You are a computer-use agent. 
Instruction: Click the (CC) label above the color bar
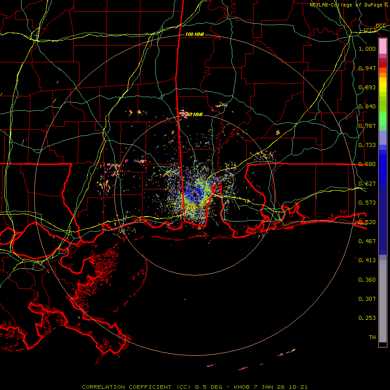(x=370, y=30)
